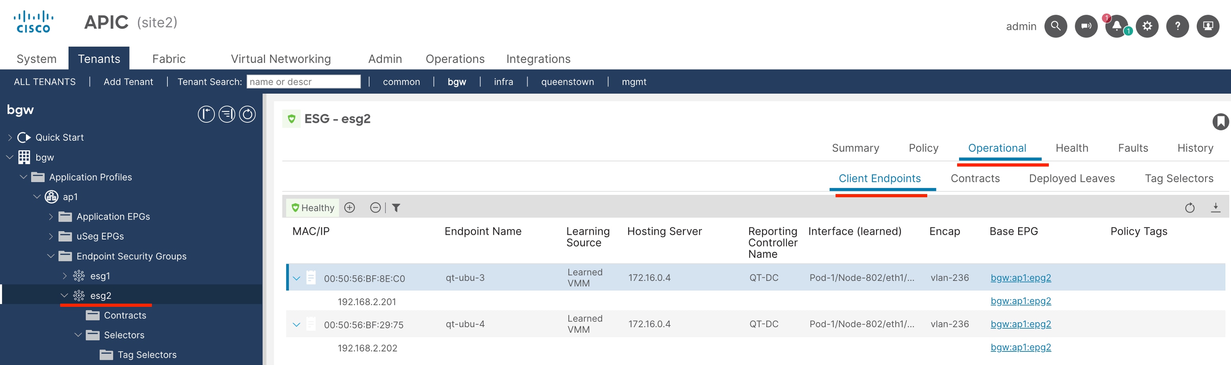Click the bgw tenant grid icon
Screen dimensions: 1231x365
[x=24, y=157]
